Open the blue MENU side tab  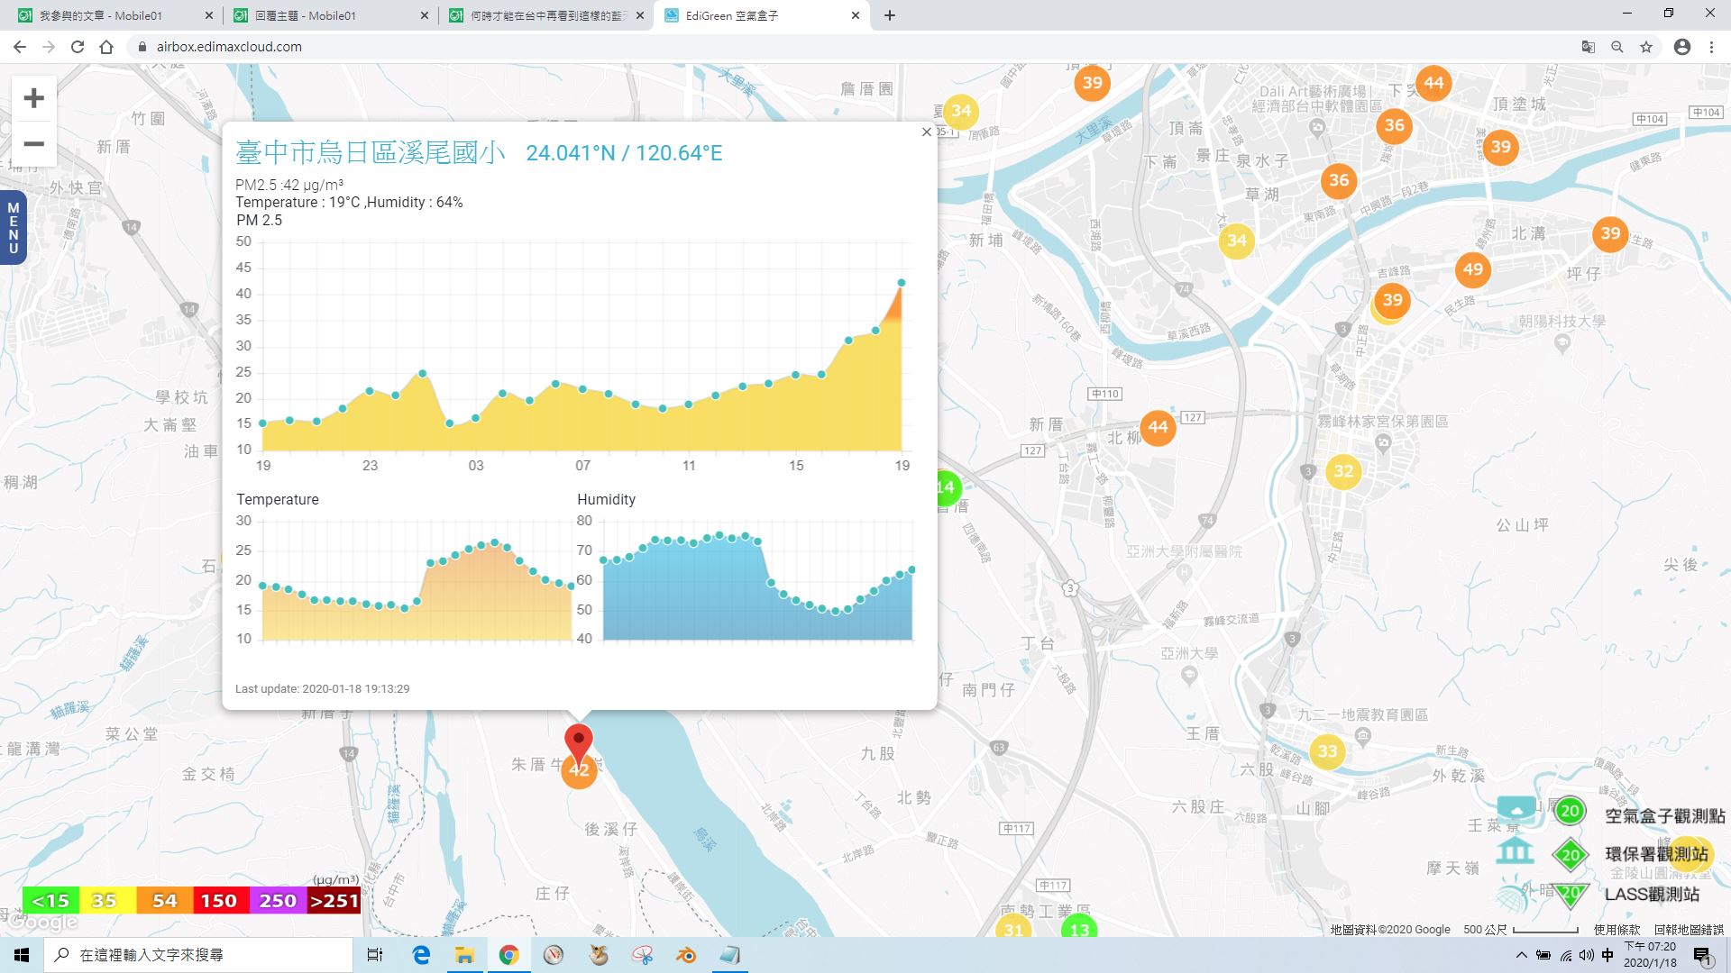pyautogui.click(x=13, y=228)
